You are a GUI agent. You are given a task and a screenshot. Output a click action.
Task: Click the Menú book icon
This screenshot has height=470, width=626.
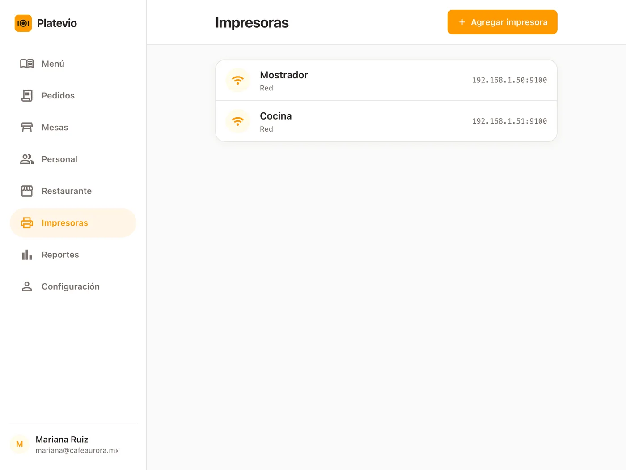pos(27,64)
